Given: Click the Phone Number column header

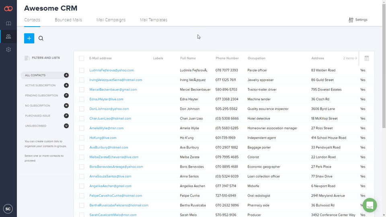Looking at the screenshot, I should click(x=227, y=58).
